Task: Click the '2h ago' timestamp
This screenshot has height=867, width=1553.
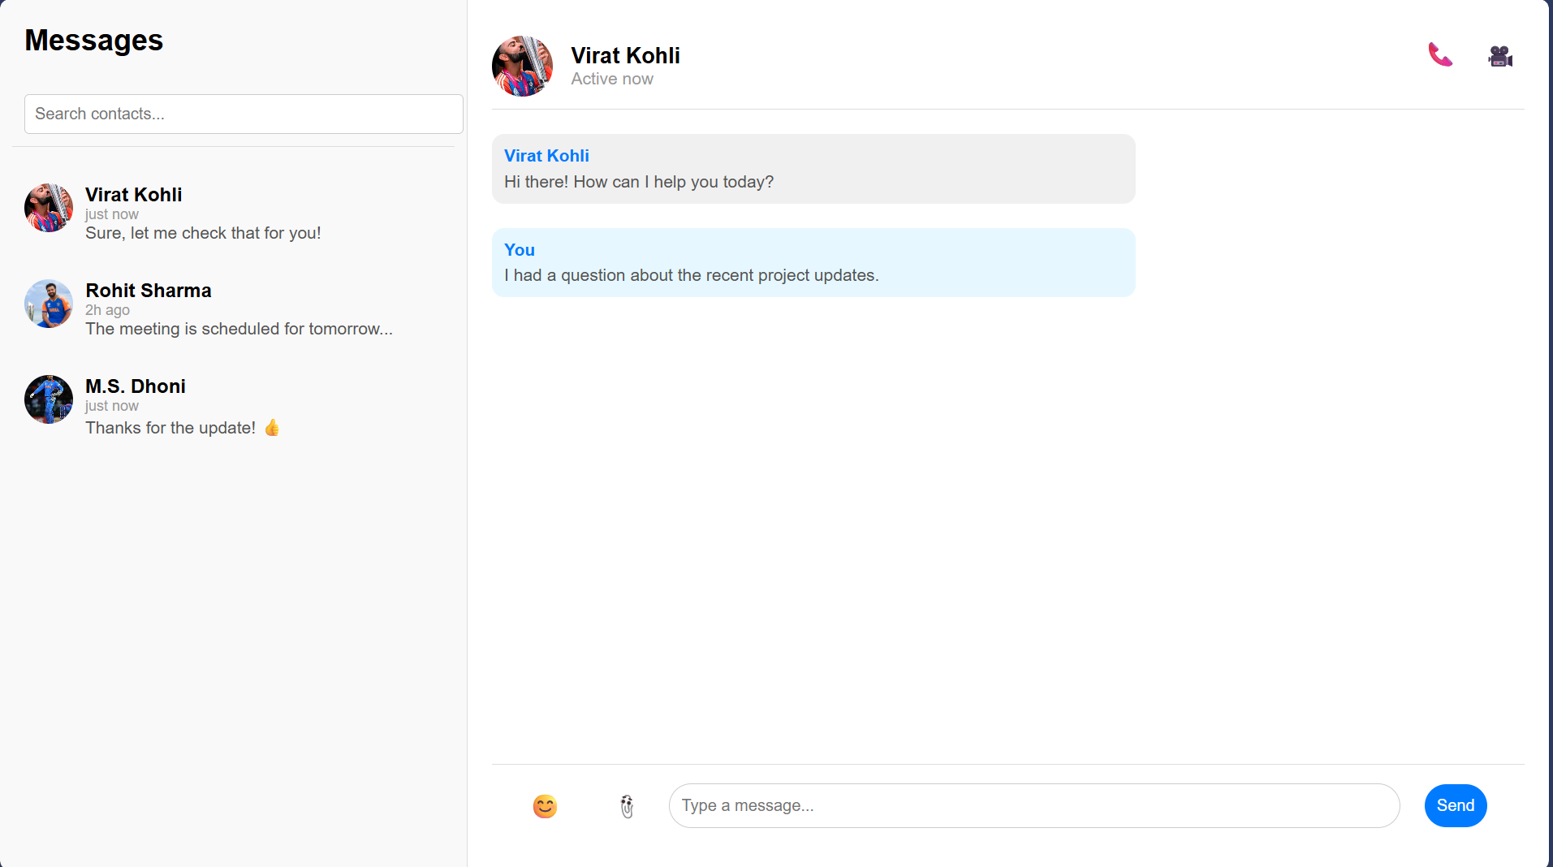Action: (x=107, y=310)
